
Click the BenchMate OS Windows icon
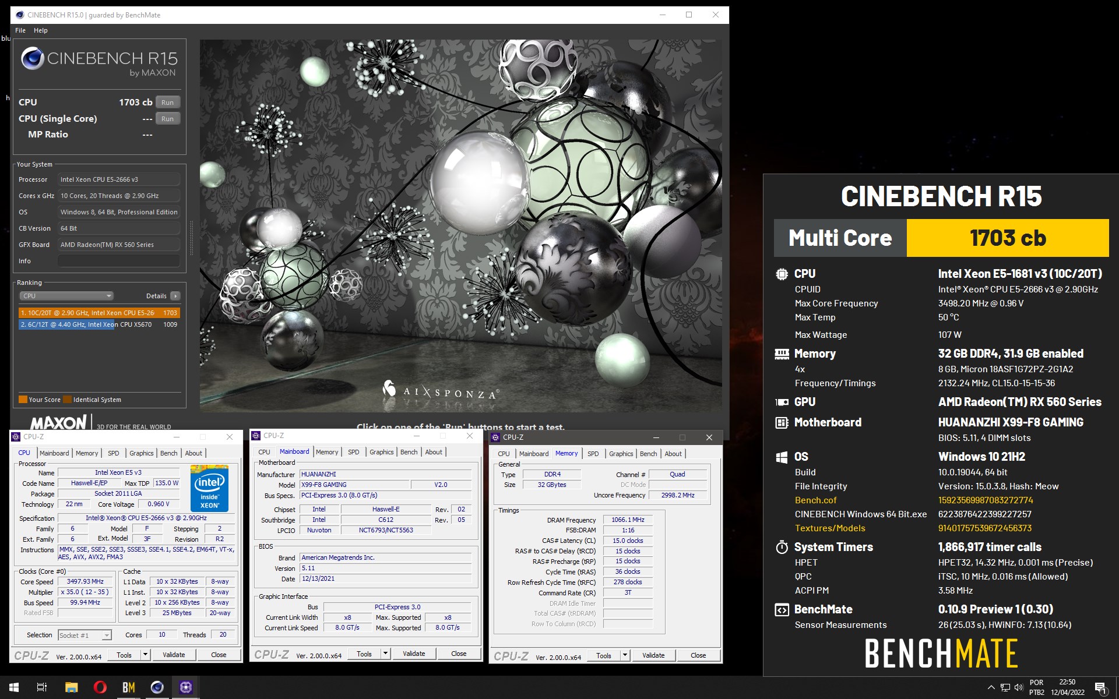click(x=782, y=457)
